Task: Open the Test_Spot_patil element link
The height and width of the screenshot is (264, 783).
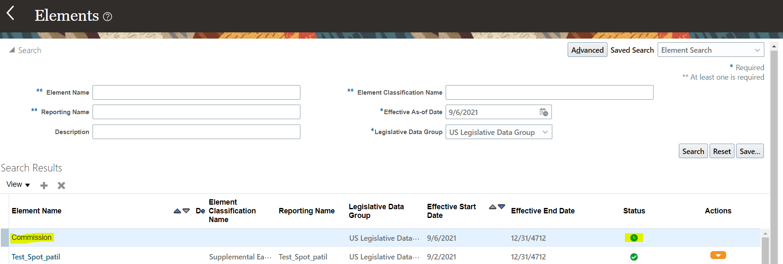Action: (36, 257)
